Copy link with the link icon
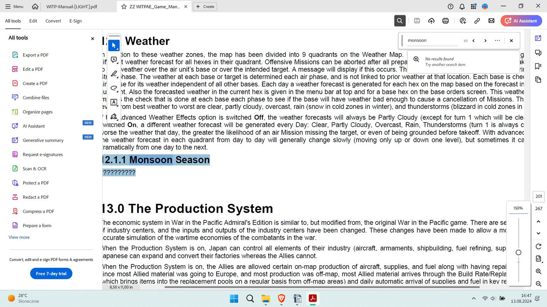This screenshot has height=307, width=547. point(477,20)
